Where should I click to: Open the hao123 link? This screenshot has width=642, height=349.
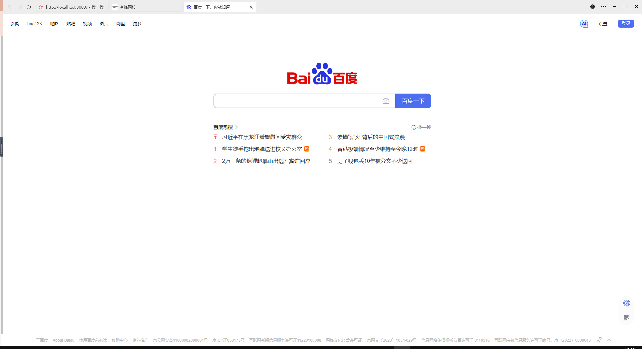click(x=35, y=24)
